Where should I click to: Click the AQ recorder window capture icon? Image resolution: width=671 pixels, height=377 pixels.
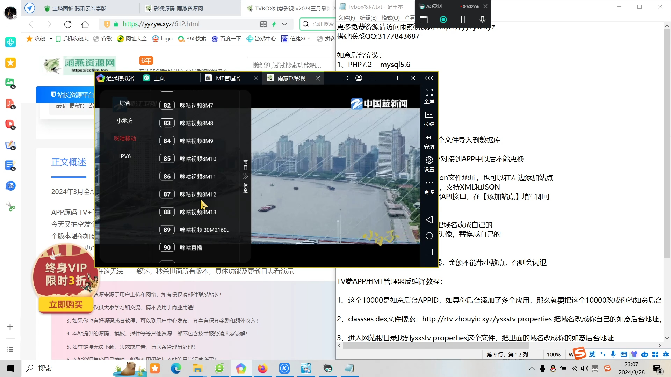tap(424, 20)
